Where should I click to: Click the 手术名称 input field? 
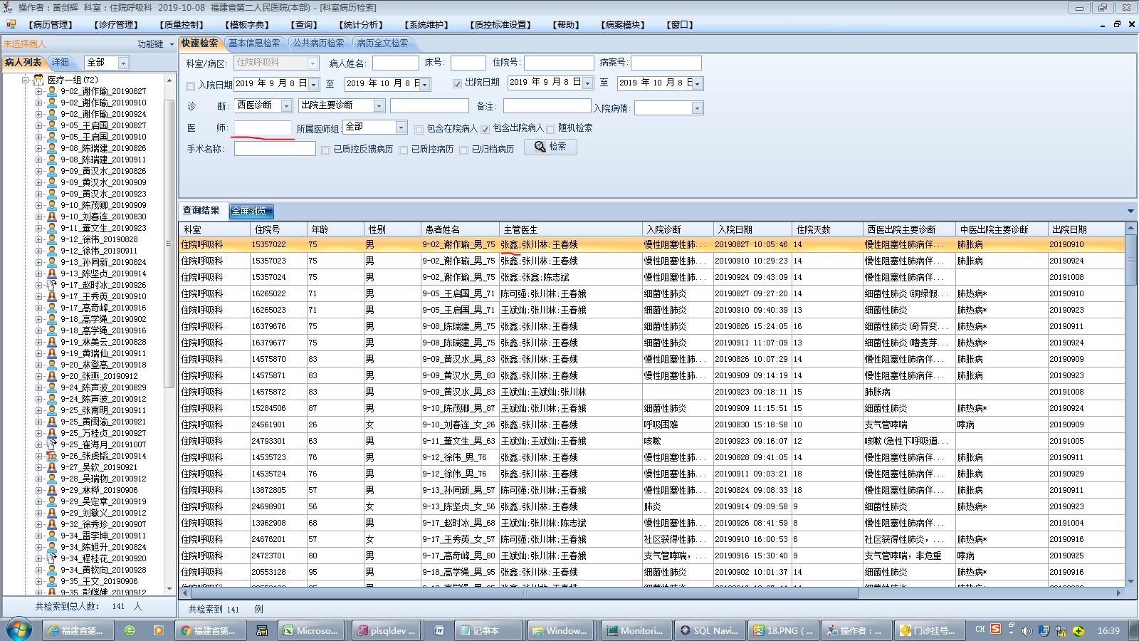[275, 148]
